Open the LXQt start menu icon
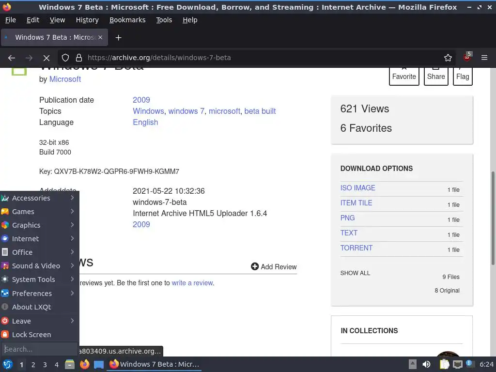This screenshot has width=496, height=372. coord(8,364)
